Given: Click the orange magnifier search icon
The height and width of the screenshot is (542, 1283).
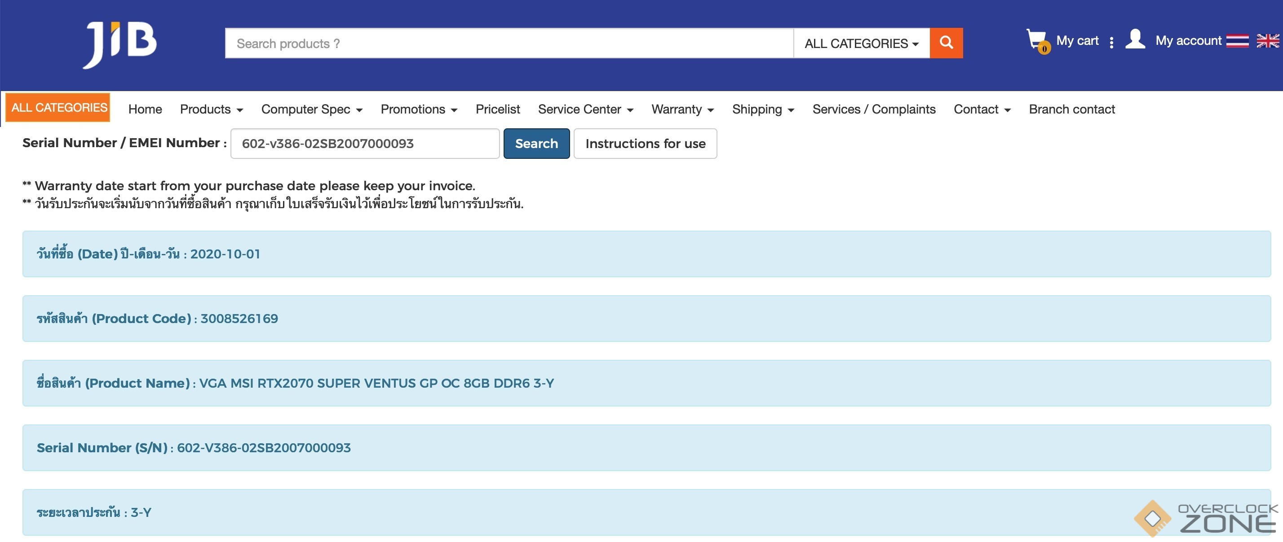Looking at the screenshot, I should click(946, 43).
